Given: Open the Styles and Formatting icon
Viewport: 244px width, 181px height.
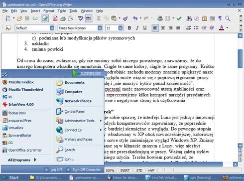Looking at the screenshot, I should tap(8, 28).
